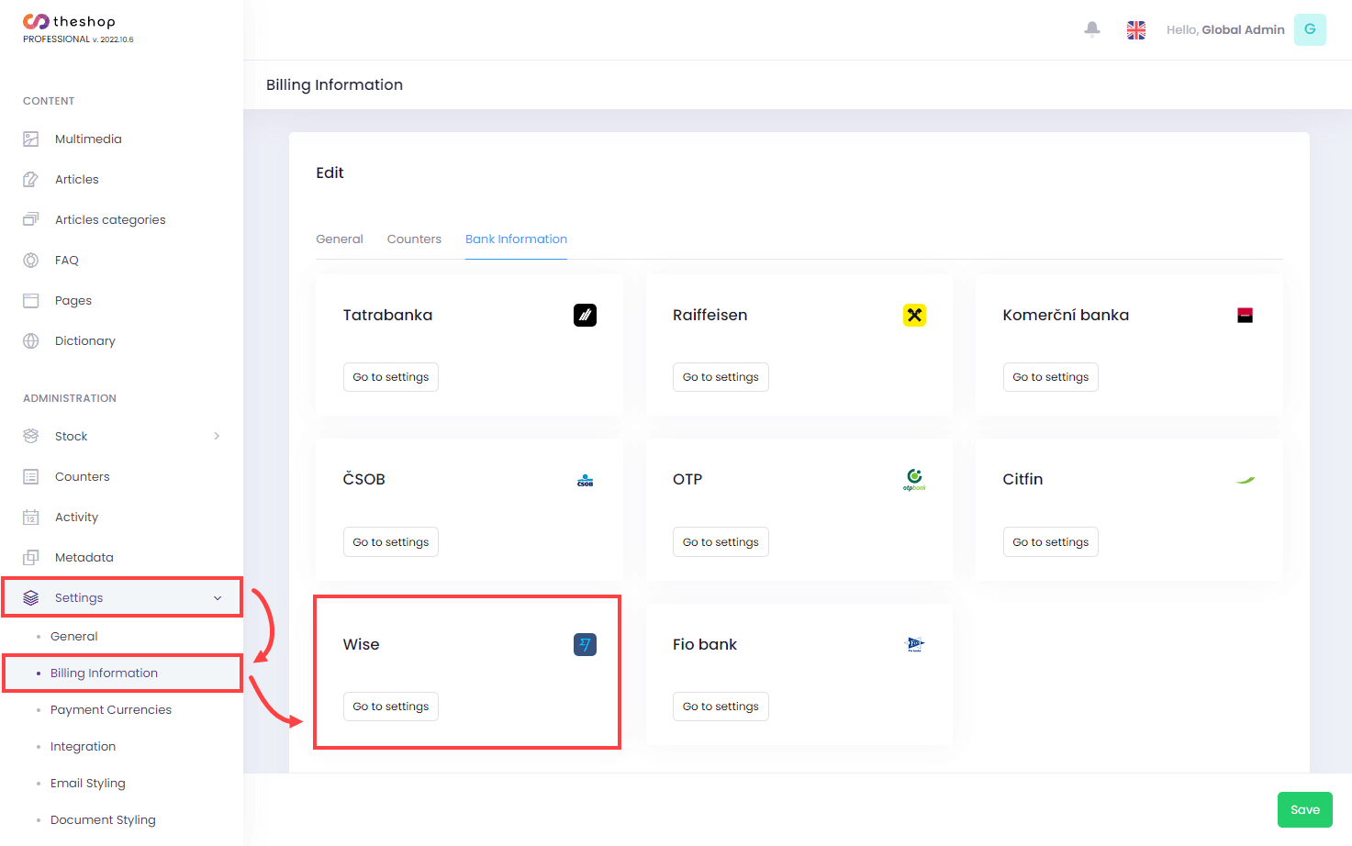
Task: Open Activity in the sidebar
Action: pos(76,518)
